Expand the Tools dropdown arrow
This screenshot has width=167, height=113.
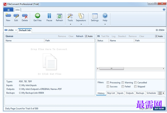point(70,24)
